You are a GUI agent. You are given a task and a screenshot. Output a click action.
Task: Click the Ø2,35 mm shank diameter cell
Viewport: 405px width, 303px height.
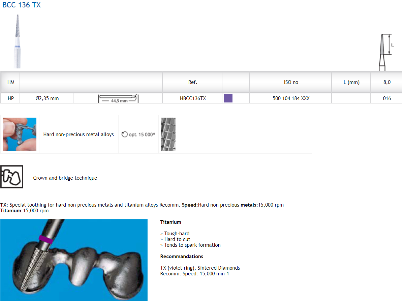coord(47,98)
